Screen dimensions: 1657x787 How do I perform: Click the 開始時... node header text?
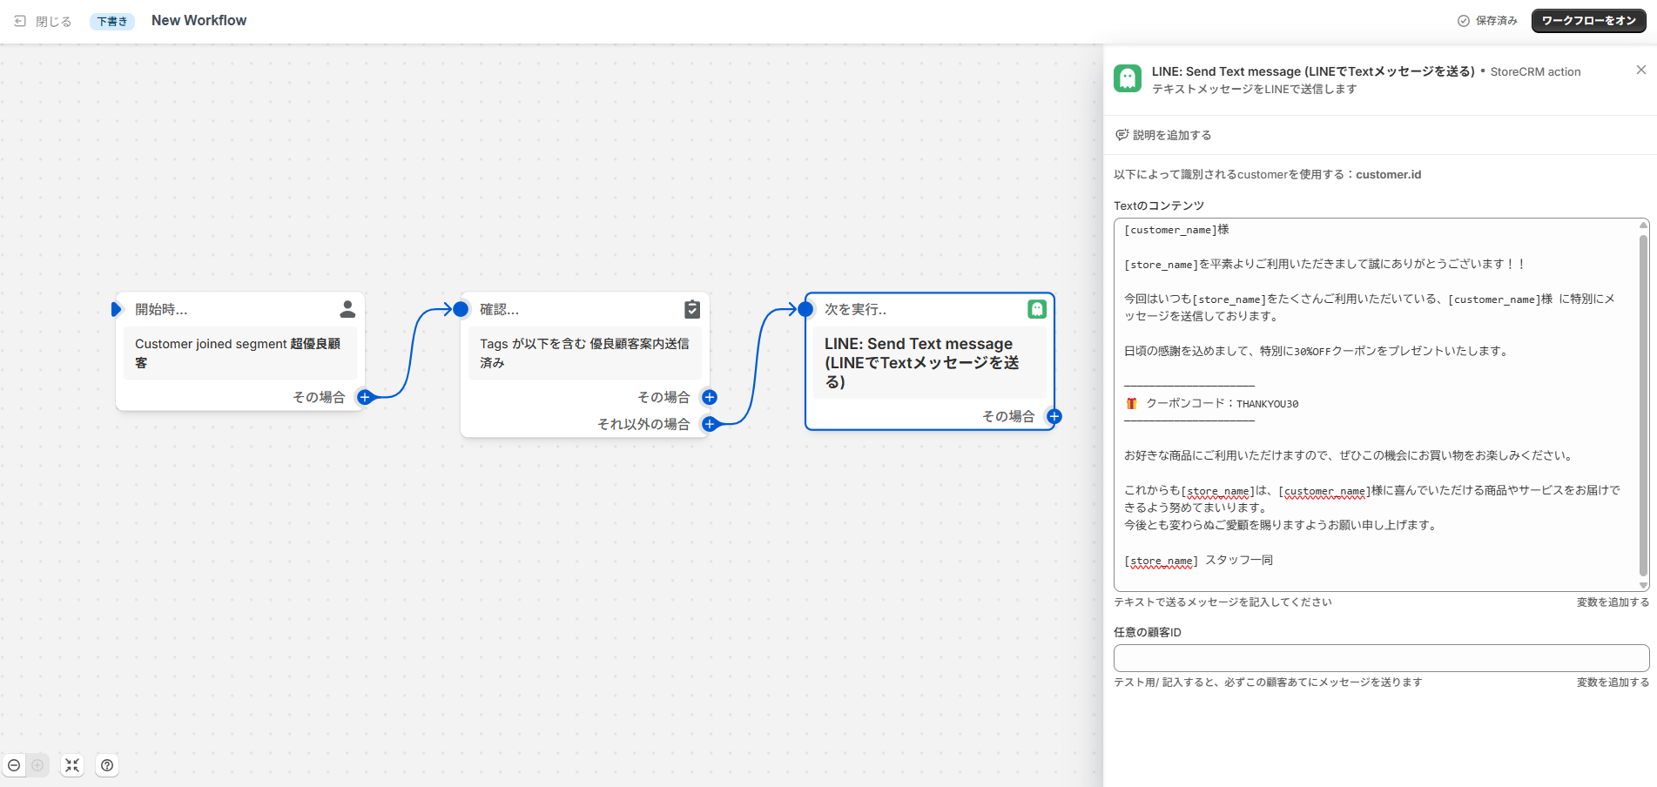point(161,309)
